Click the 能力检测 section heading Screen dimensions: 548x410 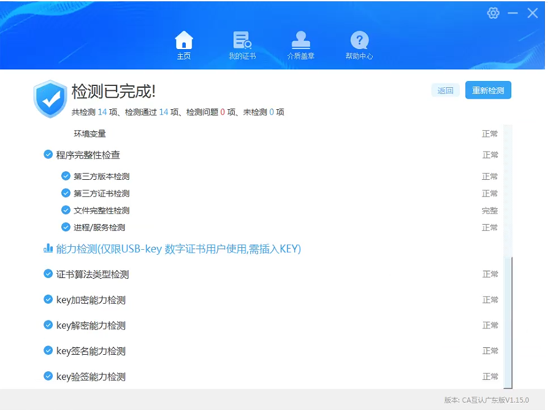tap(178, 249)
